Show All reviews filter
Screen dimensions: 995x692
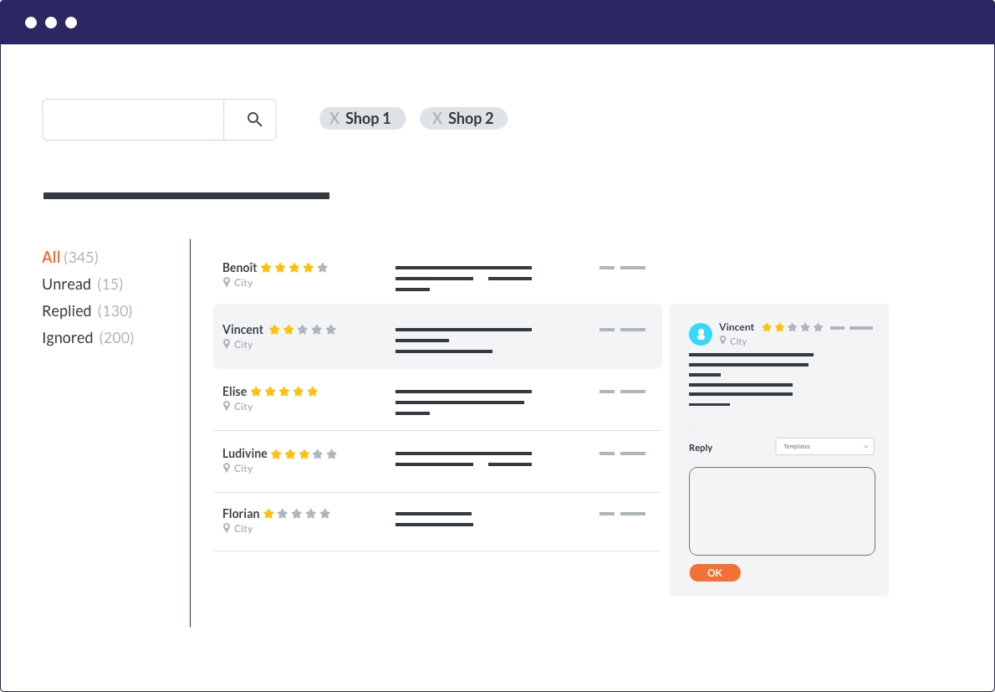tap(52, 258)
